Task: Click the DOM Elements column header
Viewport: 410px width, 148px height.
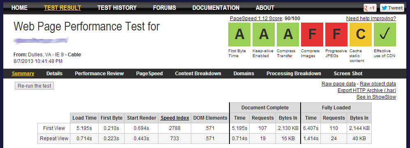Action: click(210, 118)
